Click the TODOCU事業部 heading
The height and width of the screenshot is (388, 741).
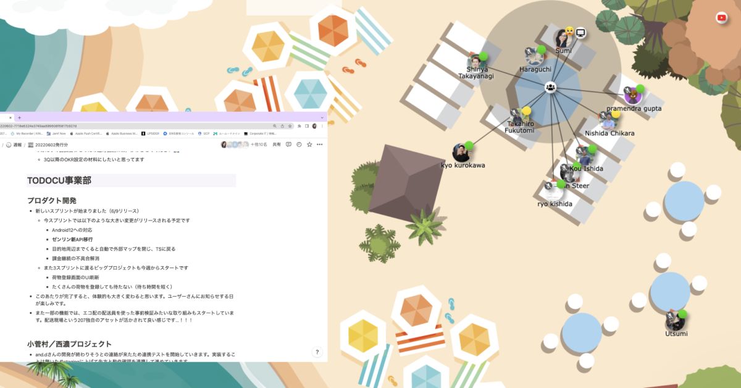[59, 180]
